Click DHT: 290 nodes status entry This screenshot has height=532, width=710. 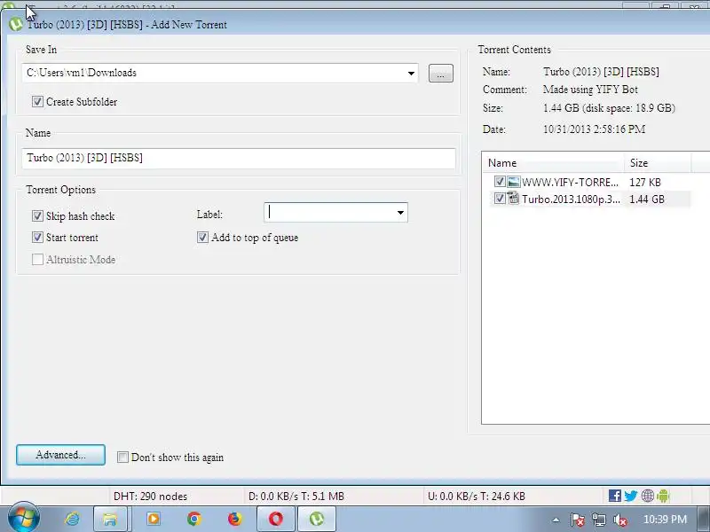pos(150,497)
